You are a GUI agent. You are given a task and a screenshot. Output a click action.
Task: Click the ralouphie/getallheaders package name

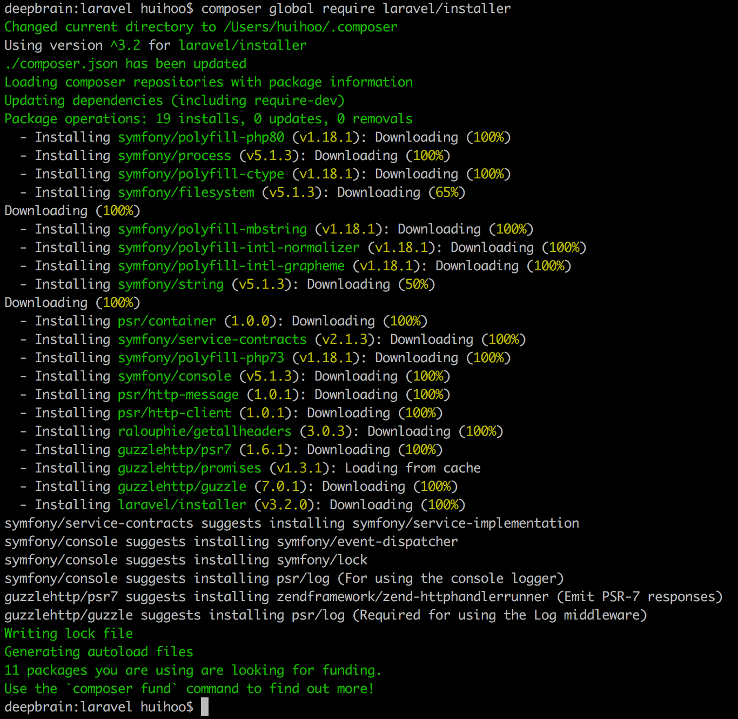point(205,431)
